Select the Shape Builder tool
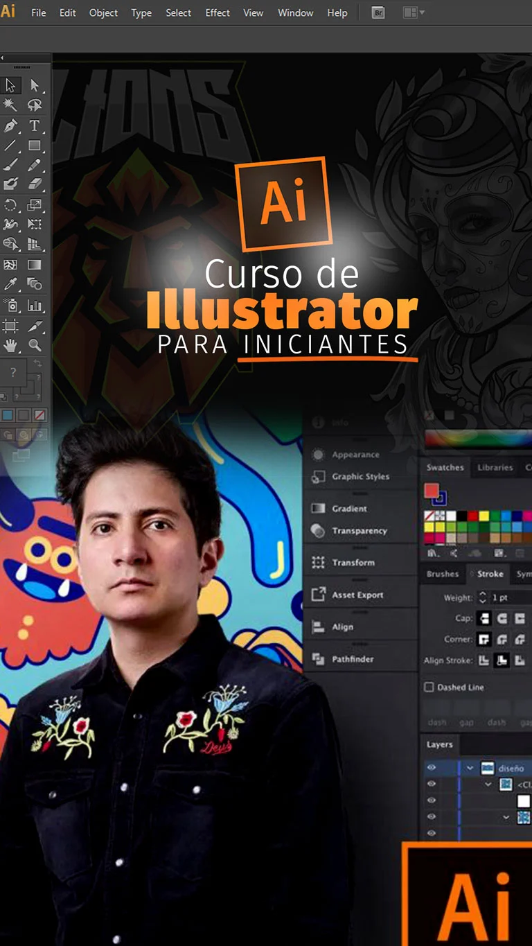Image resolution: width=532 pixels, height=946 pixels. click(x=10, y=245)
